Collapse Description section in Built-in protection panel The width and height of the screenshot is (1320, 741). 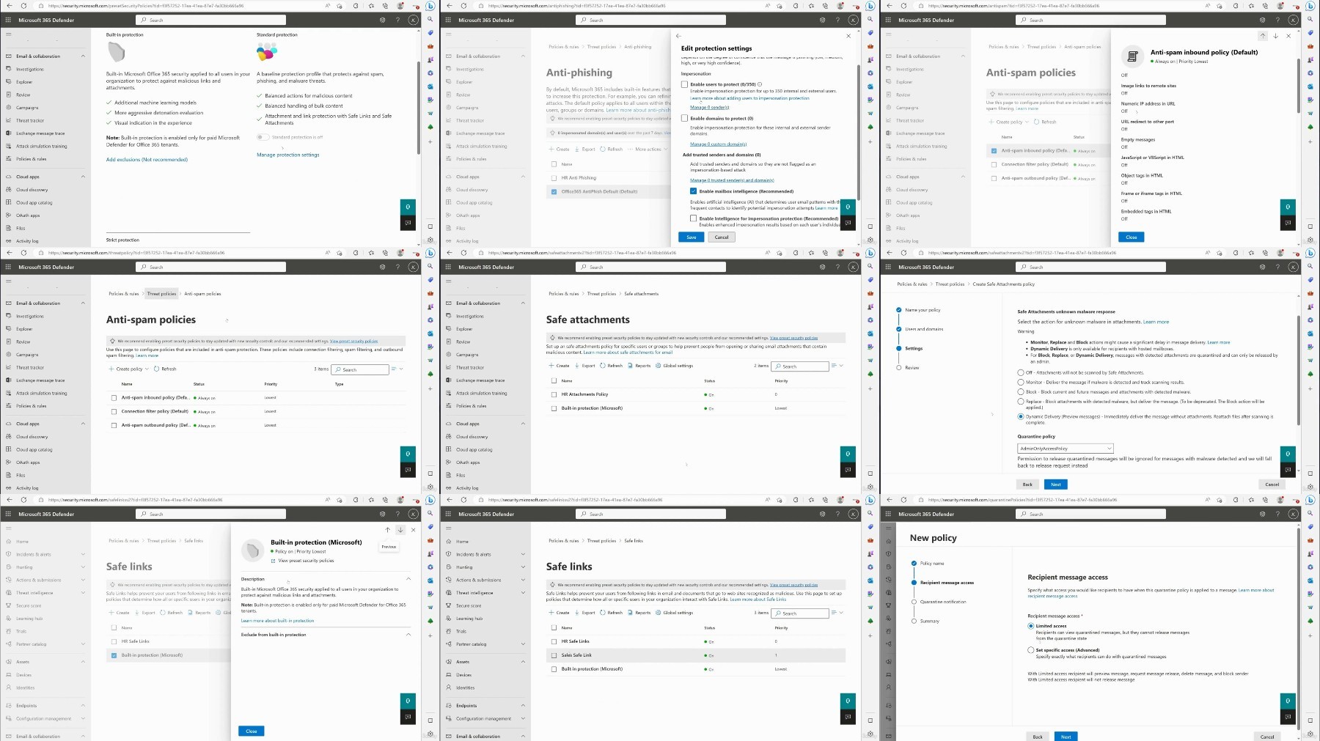(408, 579)
